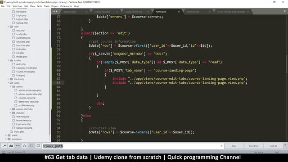Toggle wrap search option
Image resolution: width=288 pixels, height=162 pixels.
click(25, 146)
